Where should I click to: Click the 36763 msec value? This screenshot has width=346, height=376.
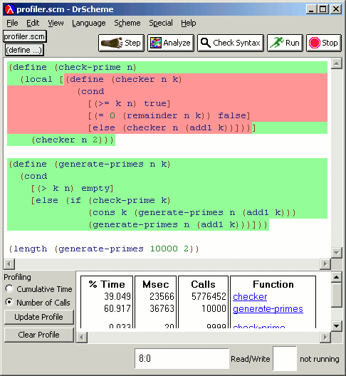coord(162,308)
